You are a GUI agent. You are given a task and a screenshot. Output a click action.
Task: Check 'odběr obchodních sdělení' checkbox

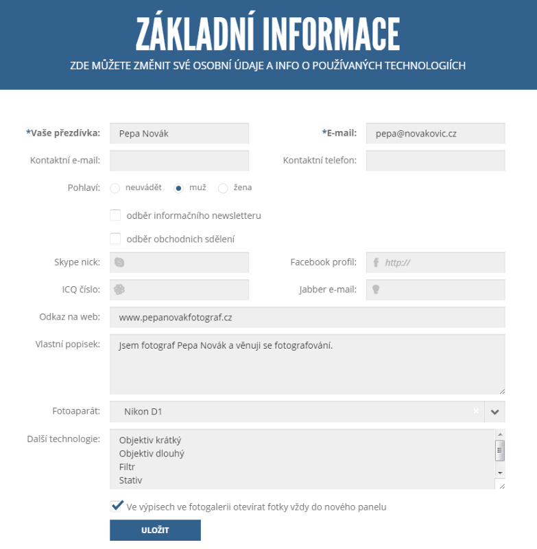click(115, 239)
